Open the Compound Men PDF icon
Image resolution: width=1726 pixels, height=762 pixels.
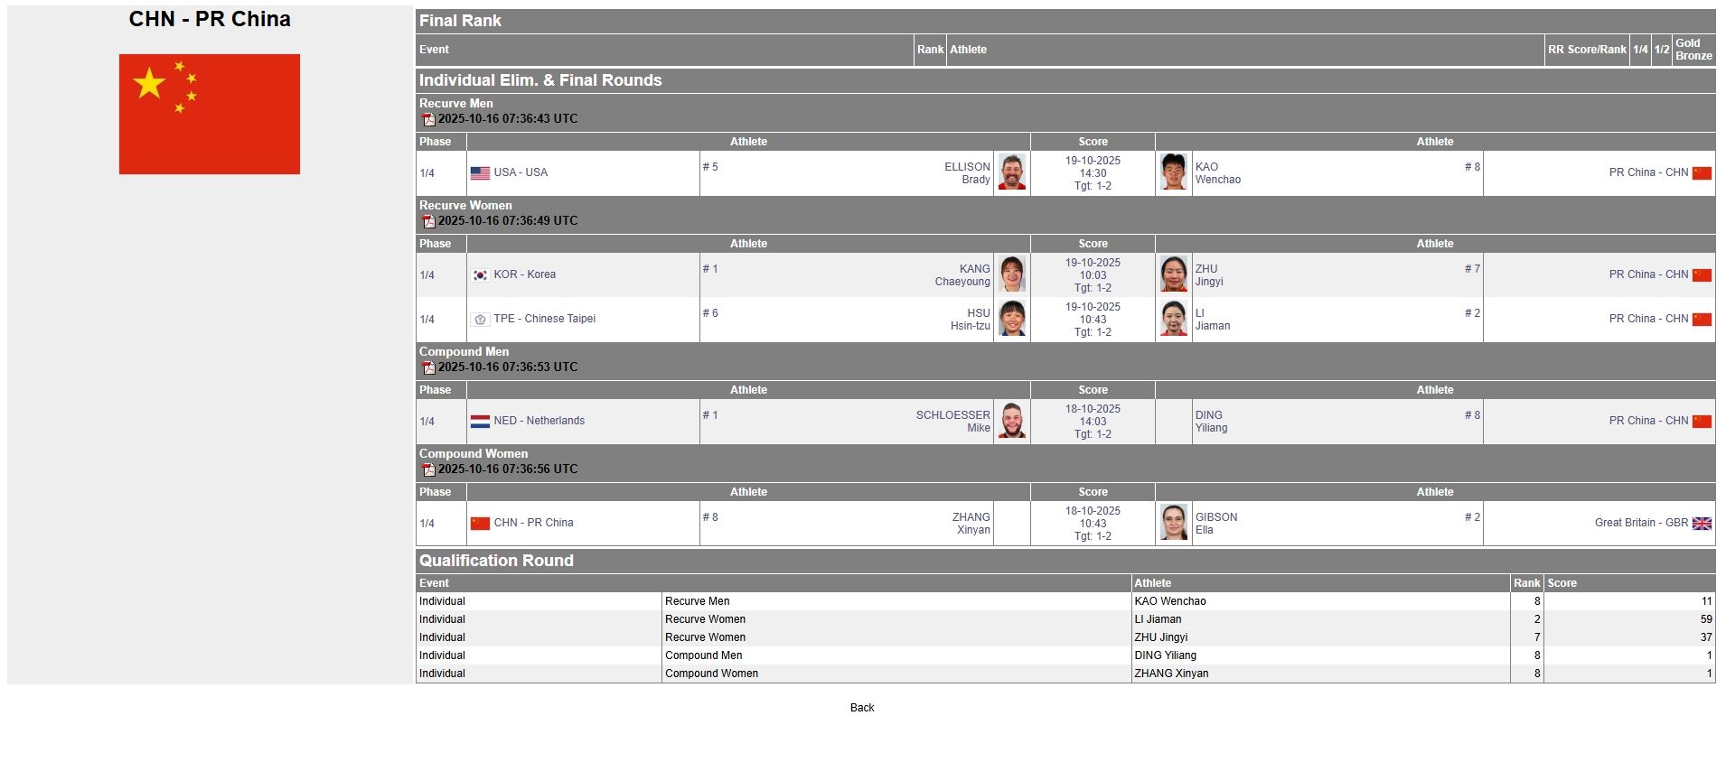[428, 367]
